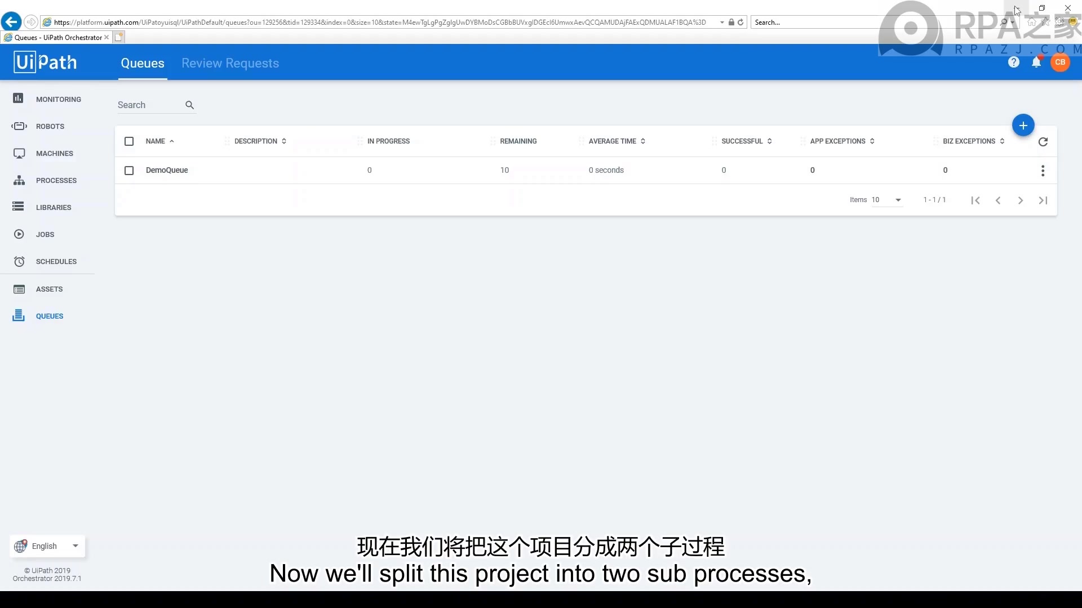1082x608 pixels.
Task: Sort by Average Time column
Action: pyautogui.click(x=617, y=141)
